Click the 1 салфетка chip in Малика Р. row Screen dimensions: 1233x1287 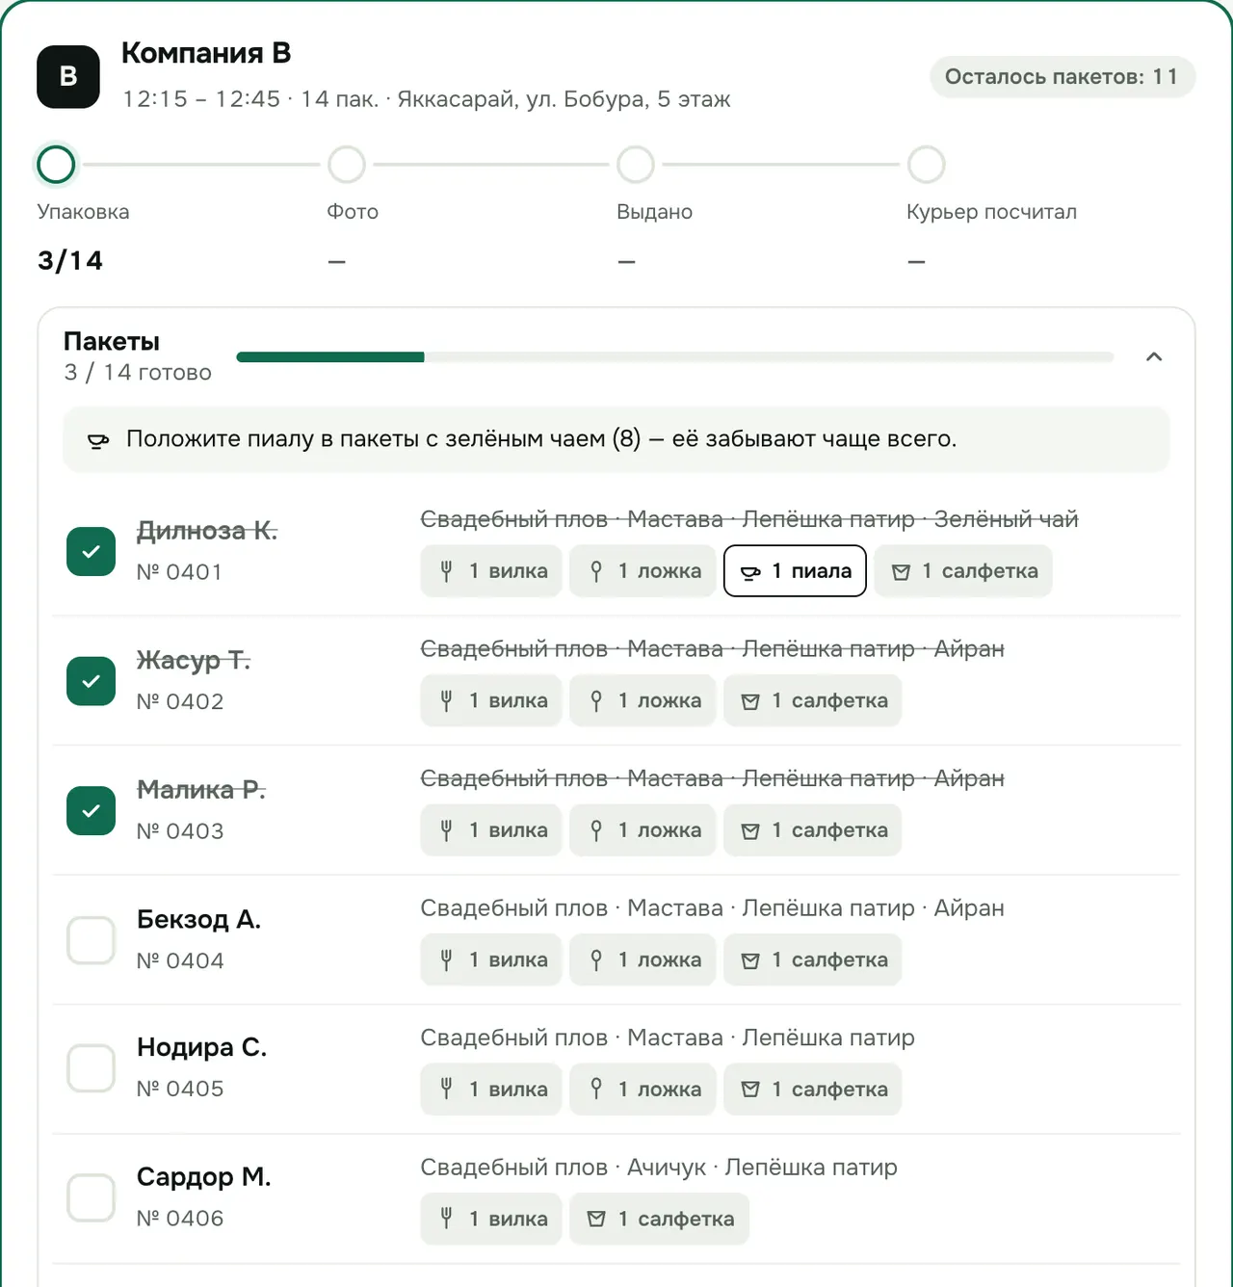tap(813, 830)
